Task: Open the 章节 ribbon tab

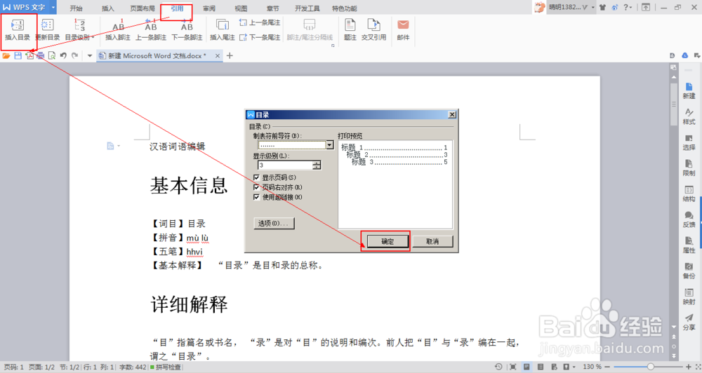Action: 272,8
